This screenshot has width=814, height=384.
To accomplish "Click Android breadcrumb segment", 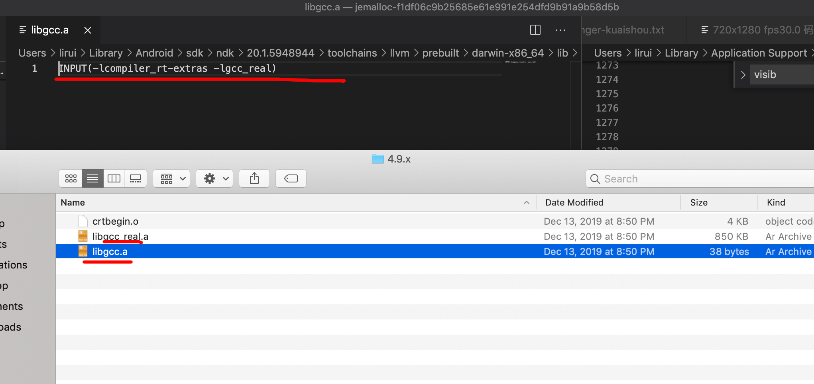I will point(154,53).
